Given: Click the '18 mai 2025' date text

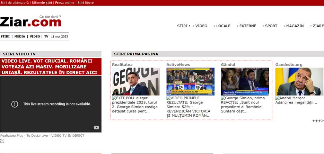Looking at the screenshot, I should pos(60,37).
